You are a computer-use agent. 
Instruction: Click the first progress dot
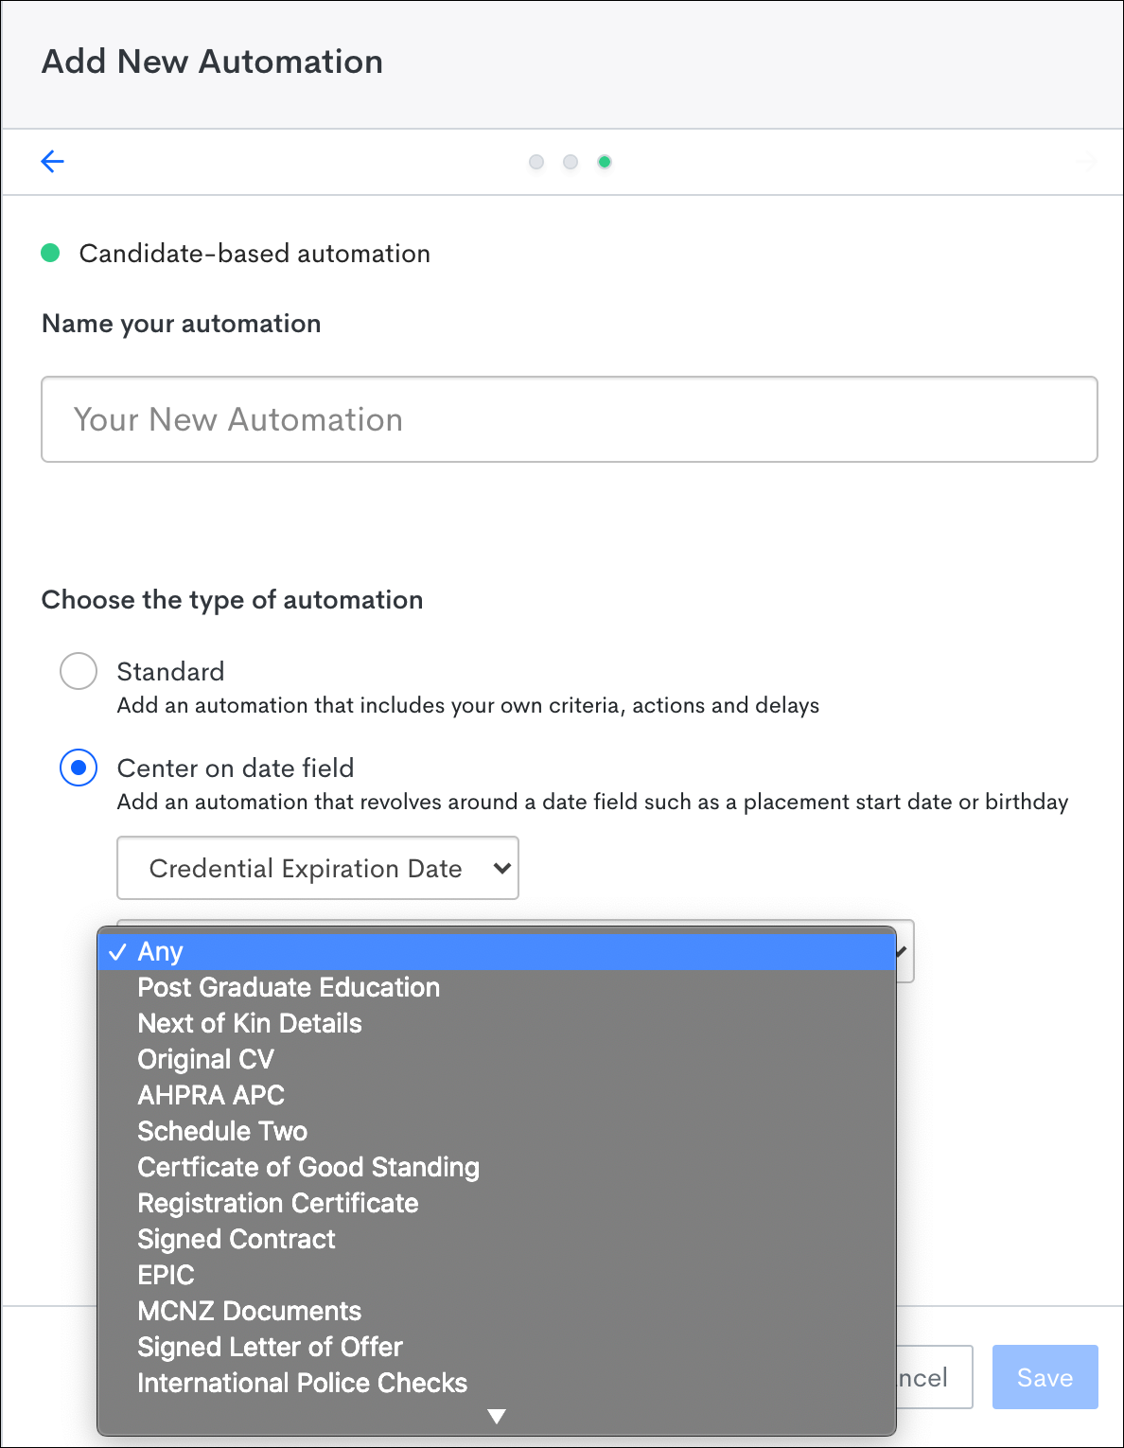coord(536,162)
